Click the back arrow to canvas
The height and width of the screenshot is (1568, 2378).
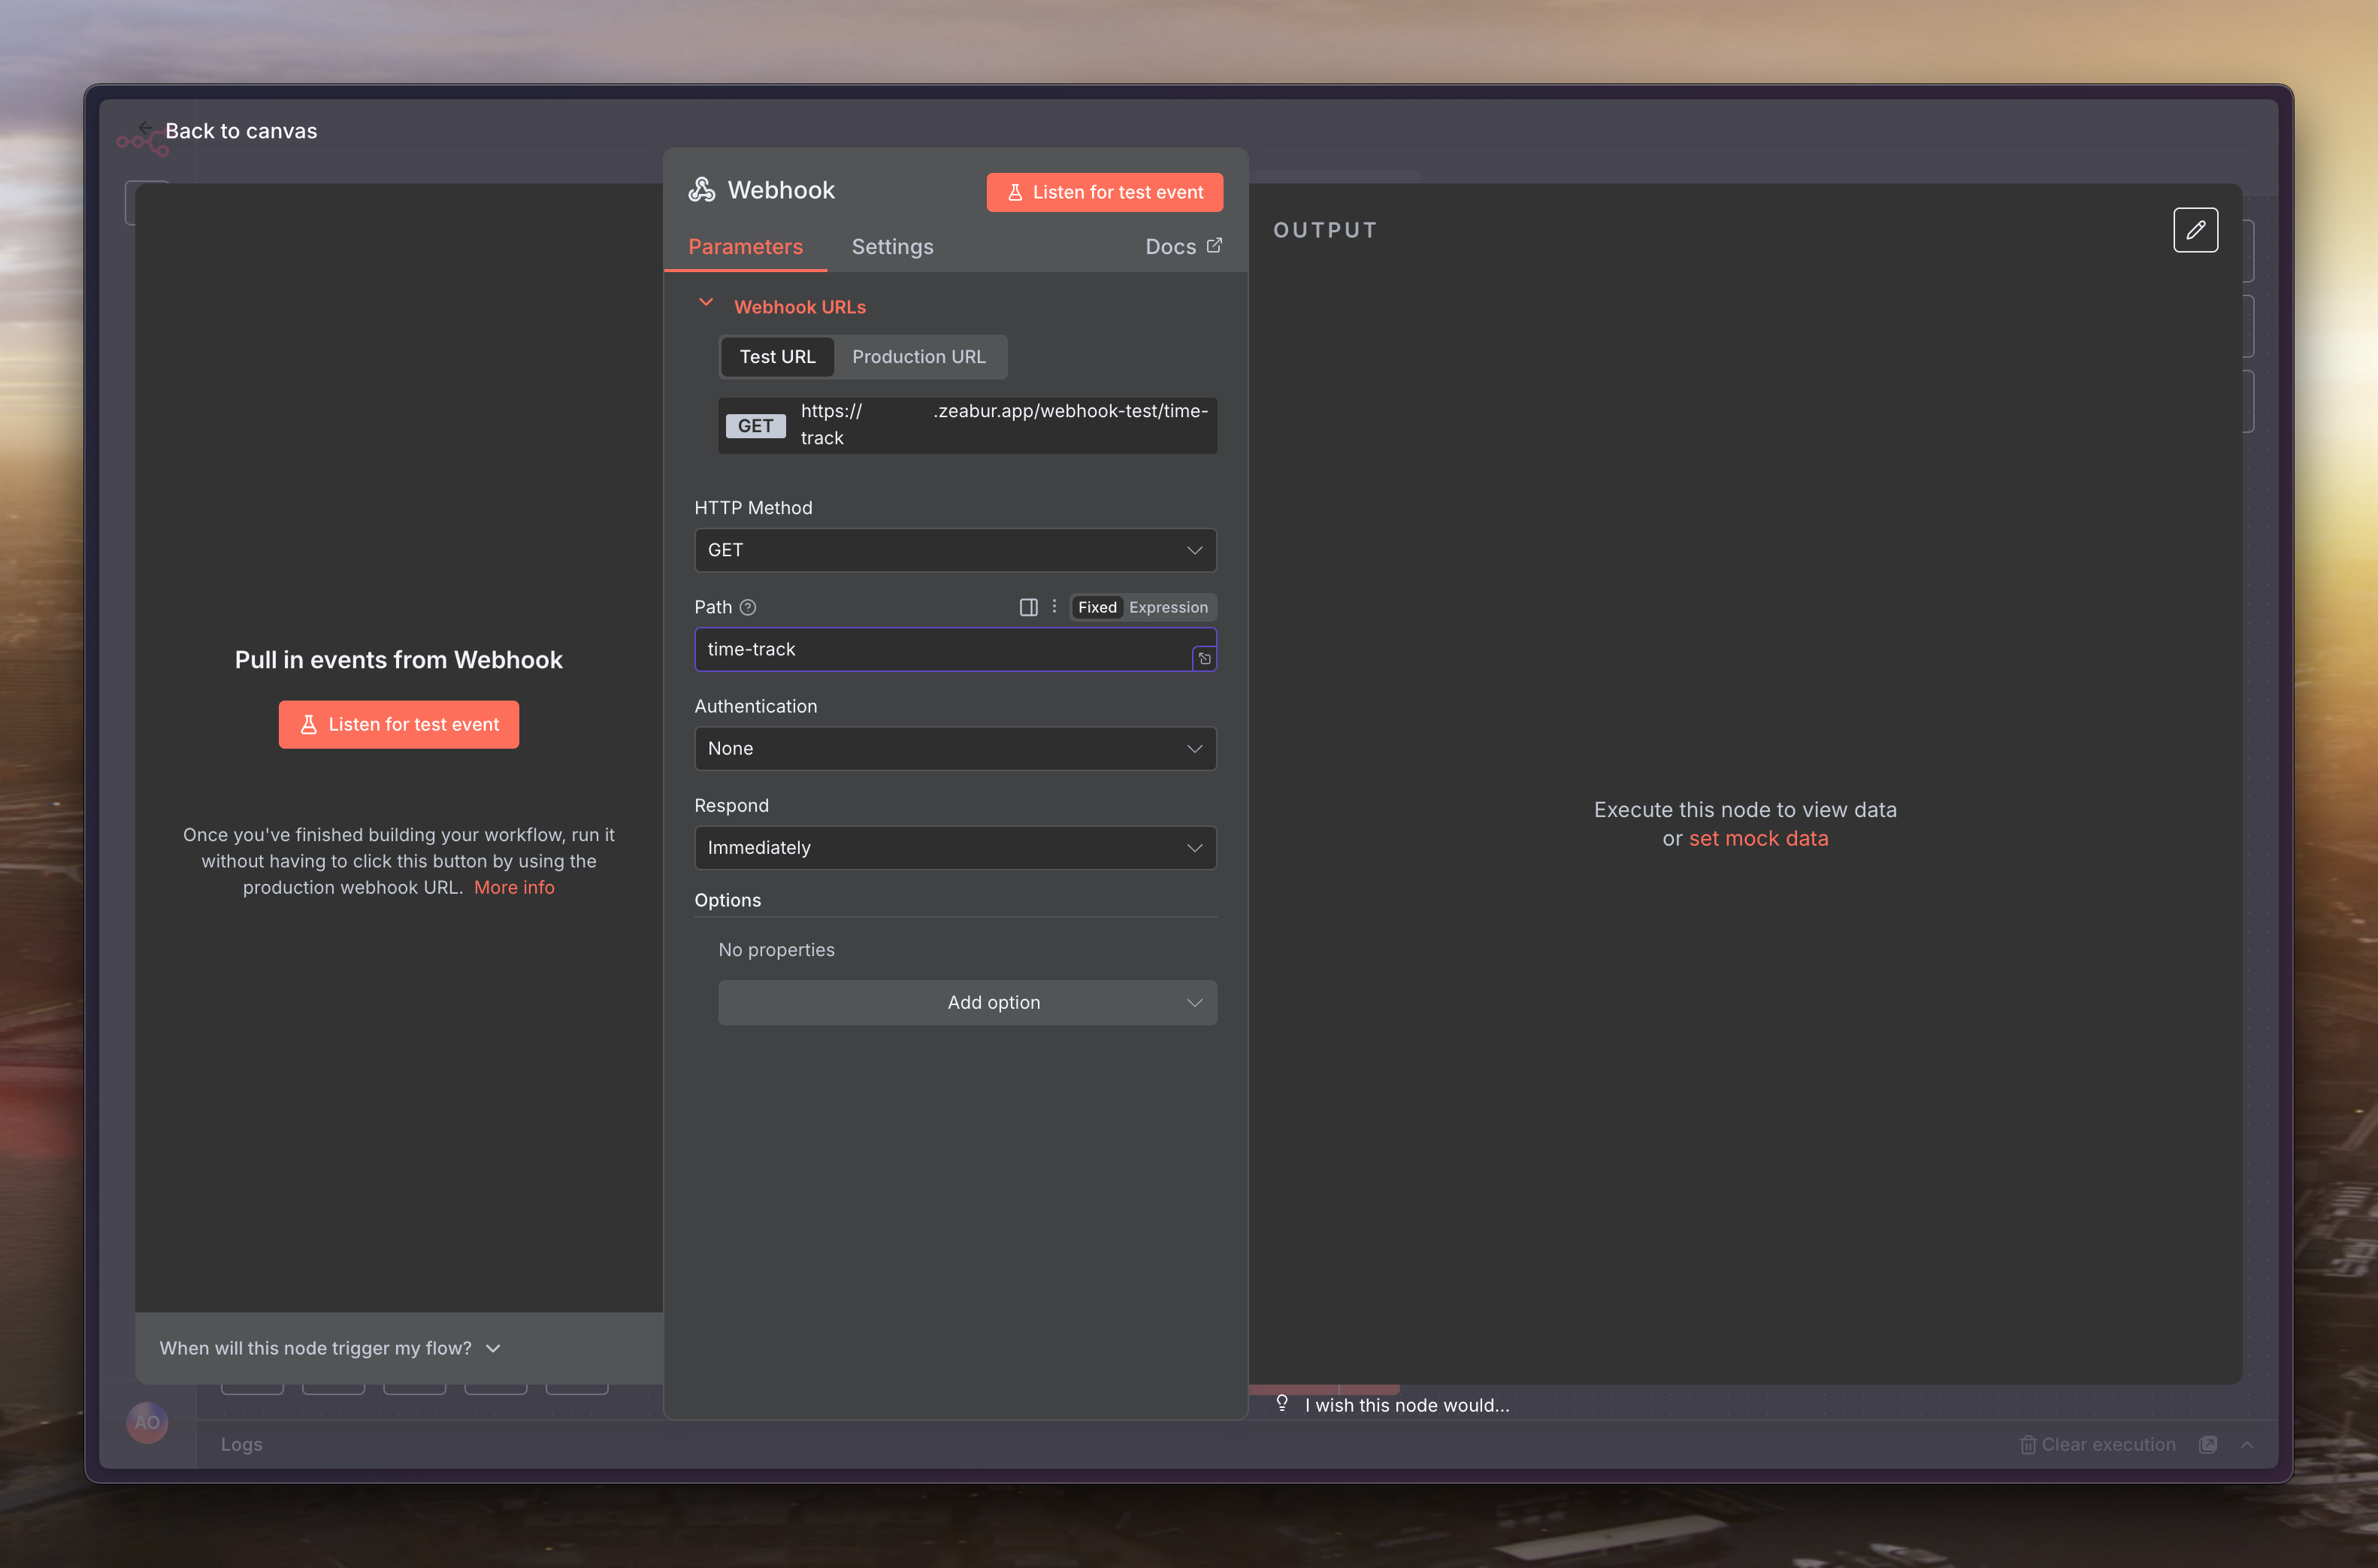146,129
